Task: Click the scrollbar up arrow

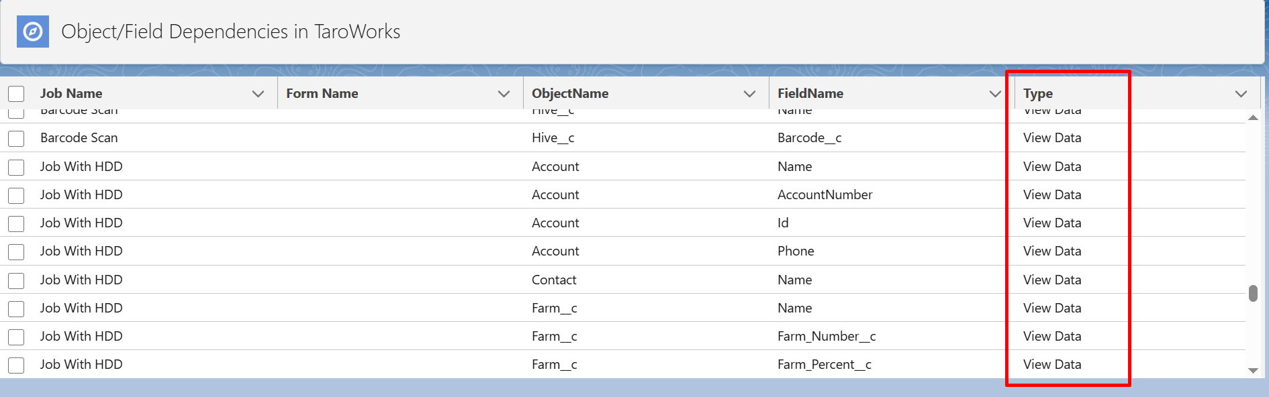Action: [x=1253, y=117]
